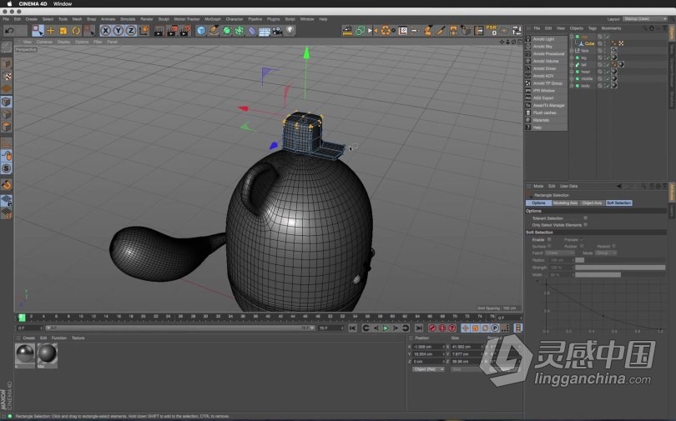Switch to the Modeling Axis tab
The width and height of the screenshot is (676, 421).
click(565, 203)
